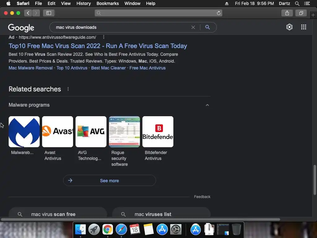Select the Avast Antivirus thumbnail

[x=57, y=132]
